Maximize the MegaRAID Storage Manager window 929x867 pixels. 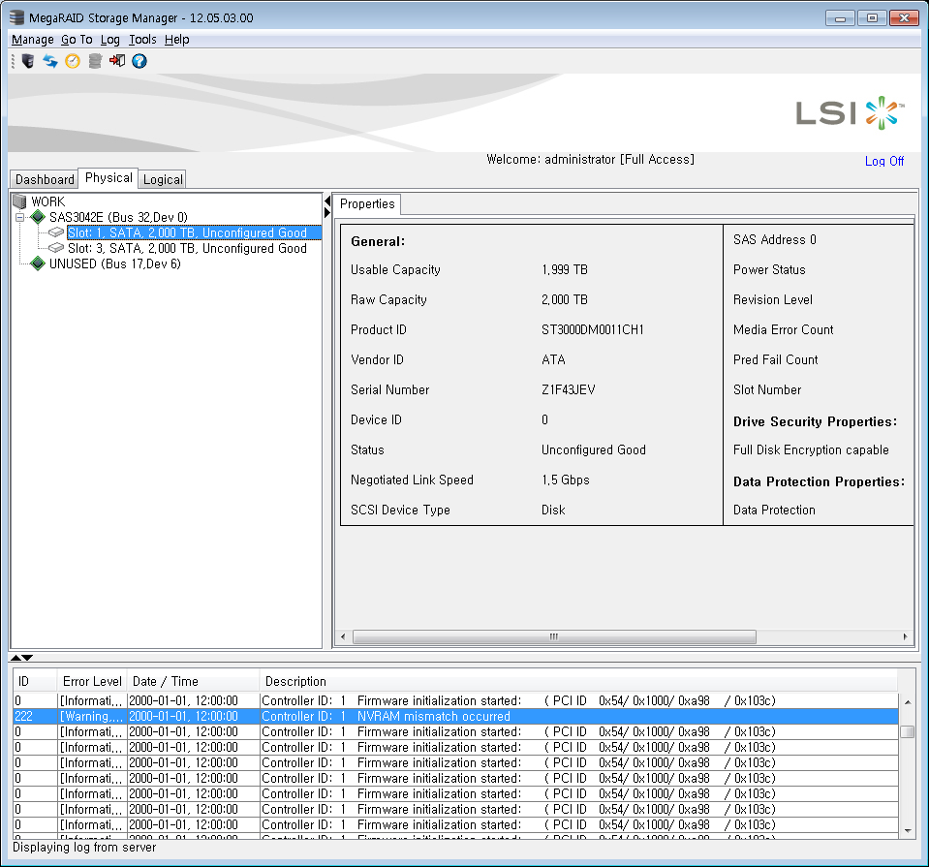872,17
